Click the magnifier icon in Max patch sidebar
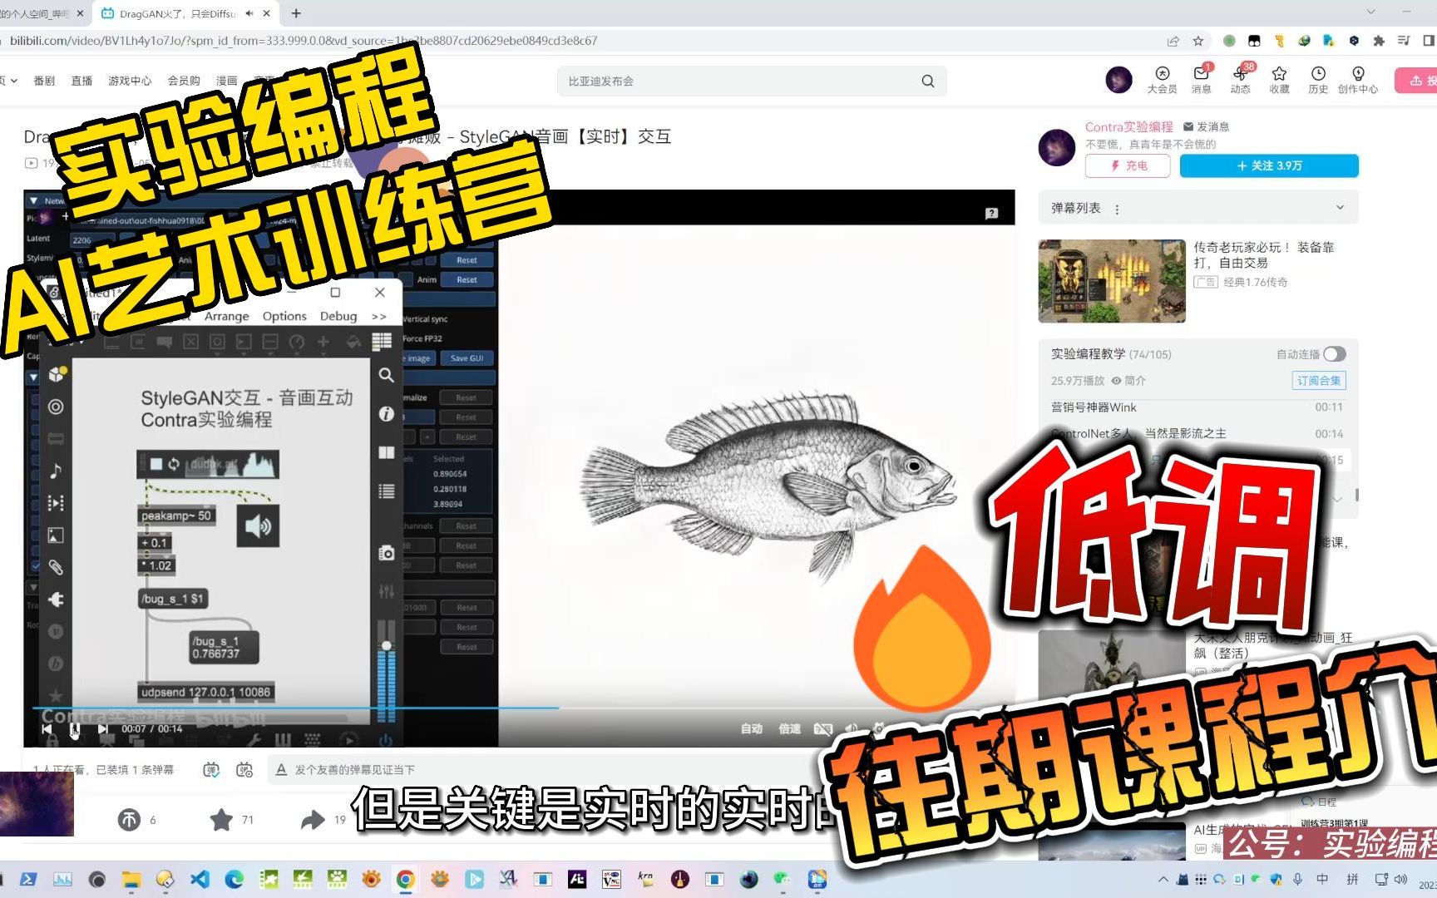 click(387, 375)
